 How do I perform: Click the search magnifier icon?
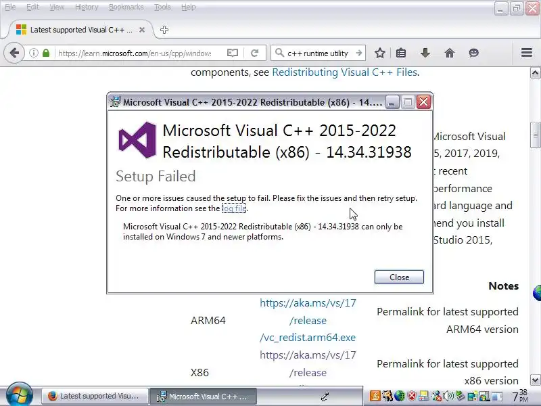pyautogui.click(x=279, y=53)
